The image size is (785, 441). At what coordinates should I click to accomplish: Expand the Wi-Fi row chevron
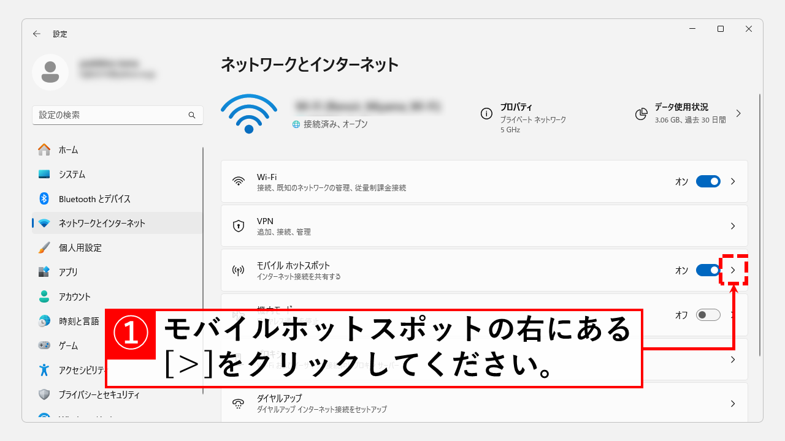pyautogui.click(x=733, y=181)
